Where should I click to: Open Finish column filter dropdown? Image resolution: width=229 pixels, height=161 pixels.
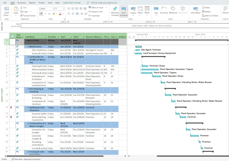pos(84,37)
